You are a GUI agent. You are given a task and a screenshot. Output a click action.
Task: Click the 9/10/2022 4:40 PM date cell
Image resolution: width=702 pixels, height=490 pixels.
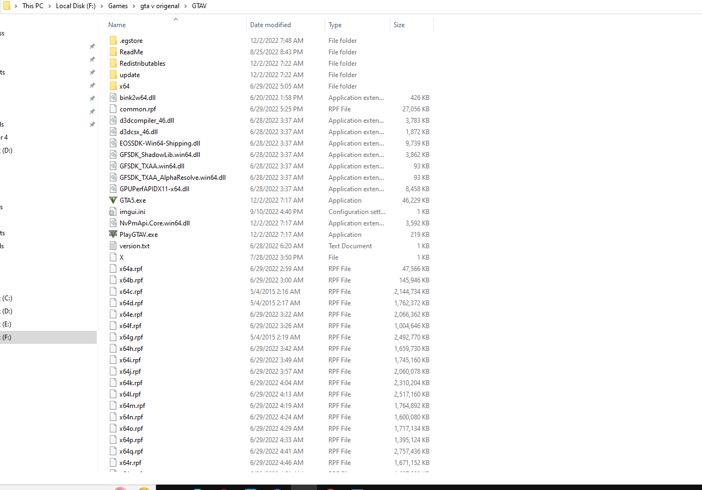(276, 211)
